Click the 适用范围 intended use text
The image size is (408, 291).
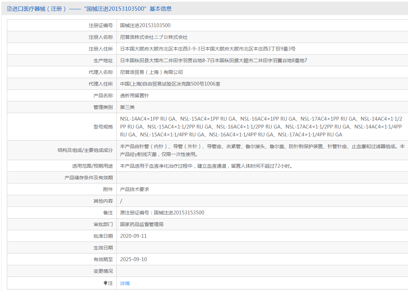206,166
